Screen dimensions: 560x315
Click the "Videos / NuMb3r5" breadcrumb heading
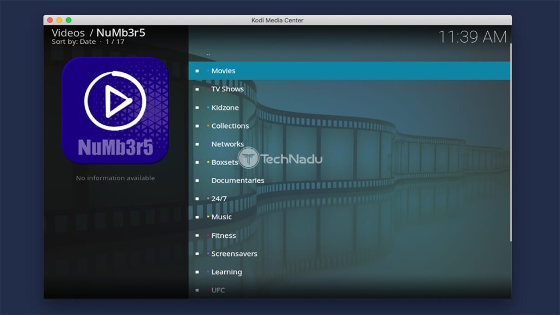[98, 32]
